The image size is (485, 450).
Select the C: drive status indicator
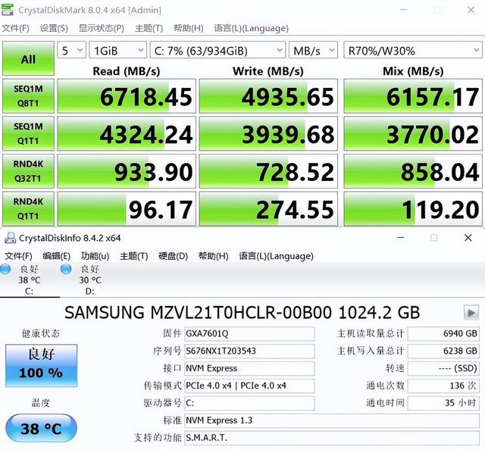[x=29, y=280]
